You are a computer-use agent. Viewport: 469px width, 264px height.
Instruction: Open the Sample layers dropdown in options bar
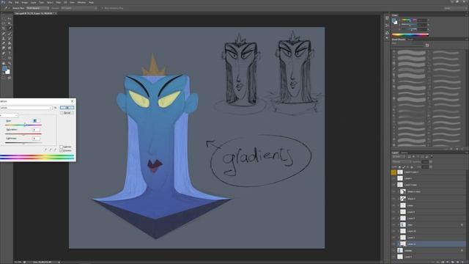pyautogui.click(x=79, y=8)
